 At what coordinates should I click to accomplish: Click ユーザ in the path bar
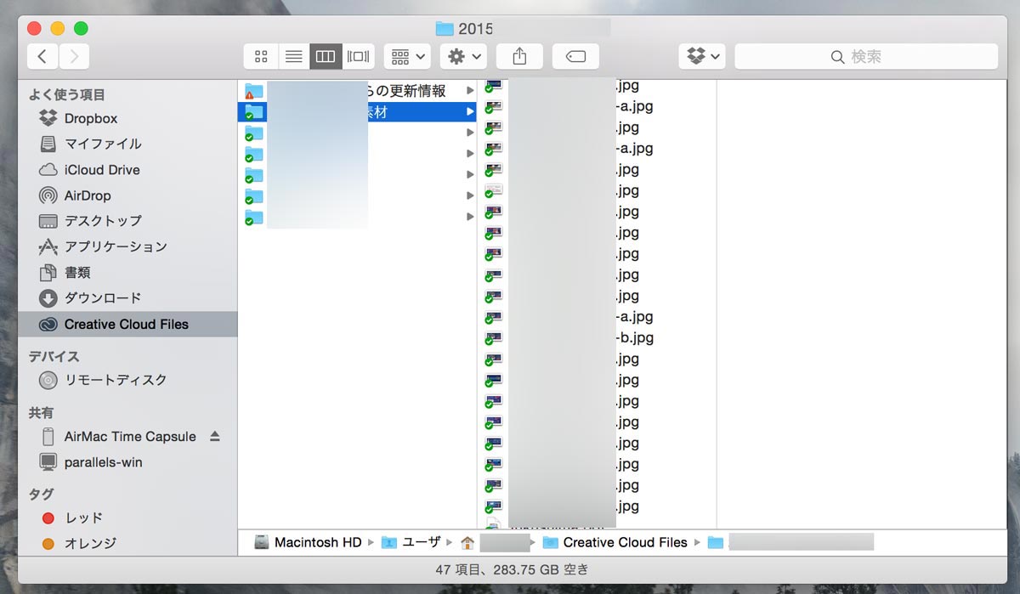[411, 542]
